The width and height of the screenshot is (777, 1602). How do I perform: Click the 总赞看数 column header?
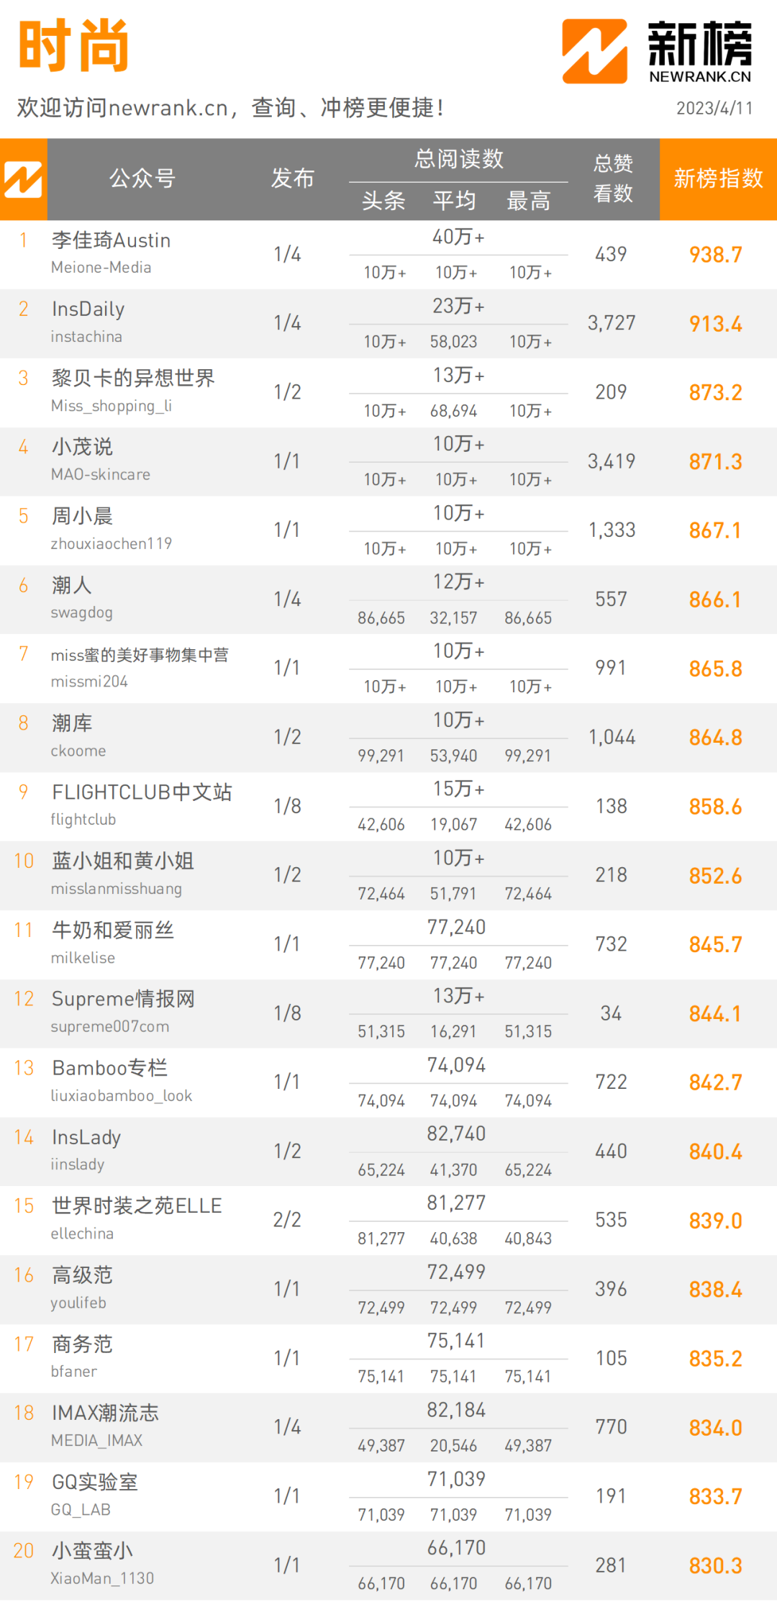click(x=613, y=178)
